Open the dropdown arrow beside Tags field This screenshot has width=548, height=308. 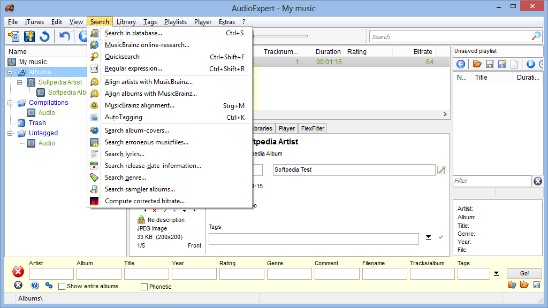428,237
